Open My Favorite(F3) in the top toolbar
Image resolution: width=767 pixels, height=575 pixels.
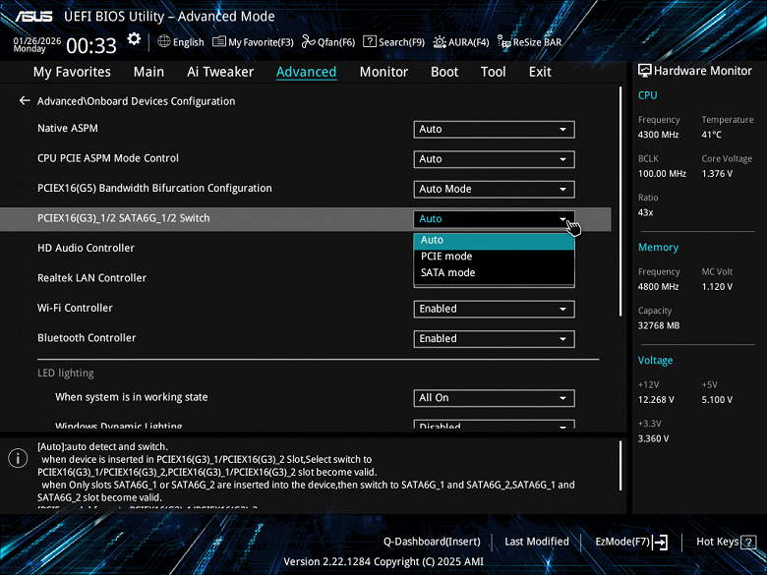[x=253, y=42]
